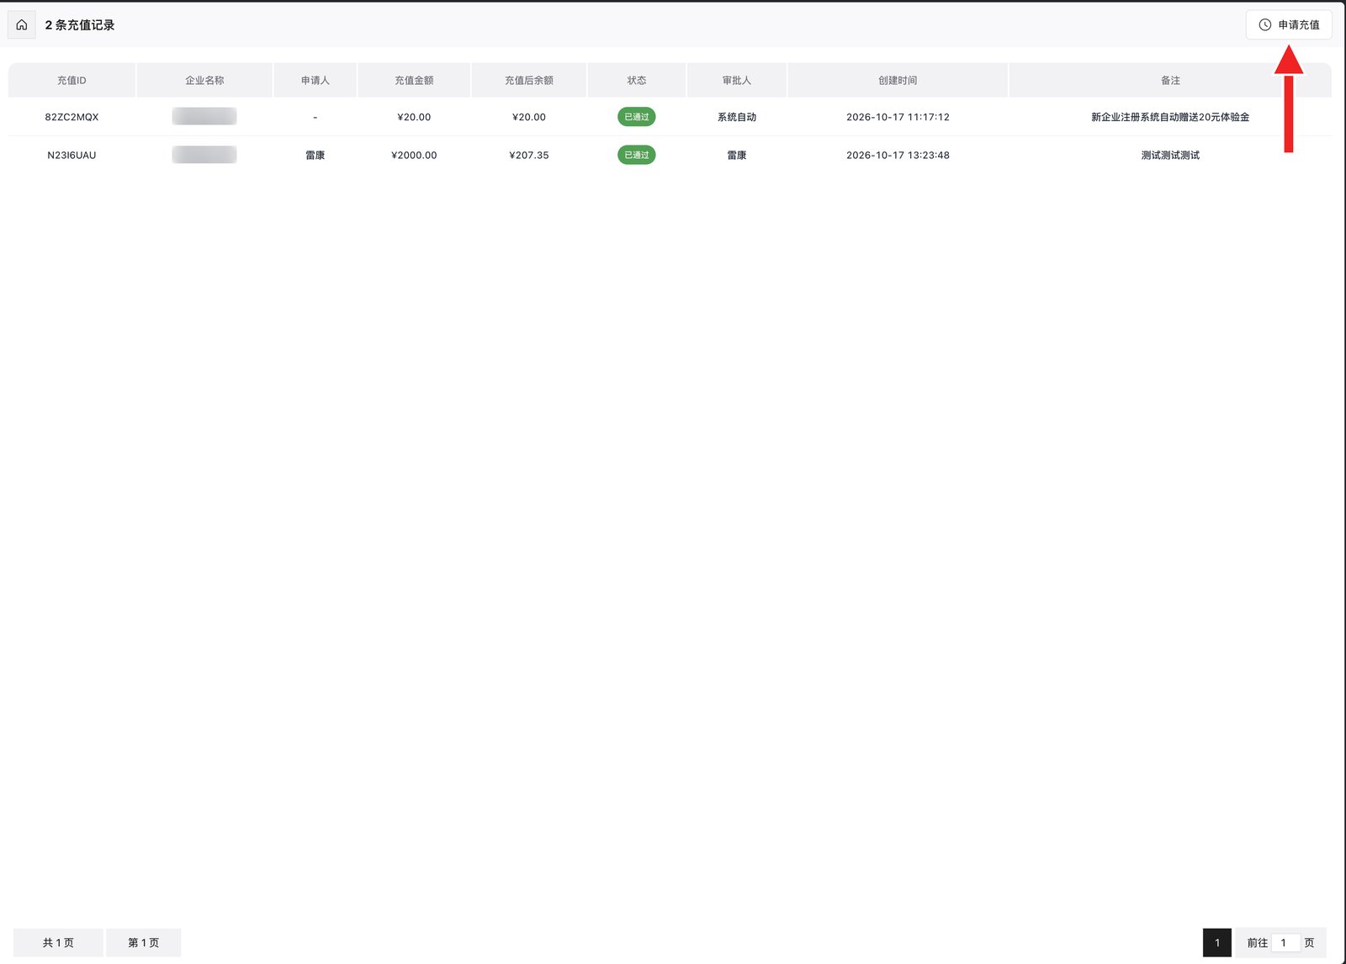Click blurred company name in 82ZC2MQX row
Viewport: 1346px width, 964px height.
coord(204,116)
